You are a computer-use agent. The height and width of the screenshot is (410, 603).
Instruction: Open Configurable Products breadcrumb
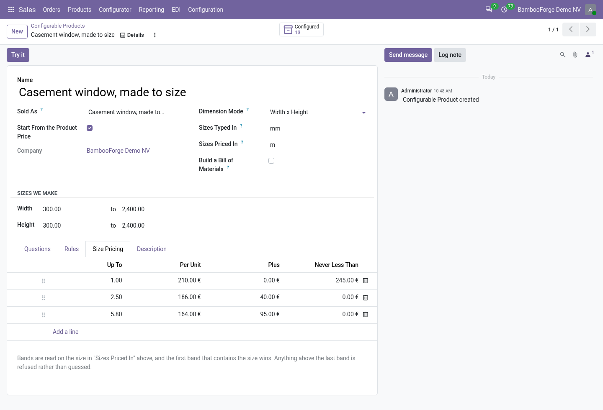(x=58, y=26)
